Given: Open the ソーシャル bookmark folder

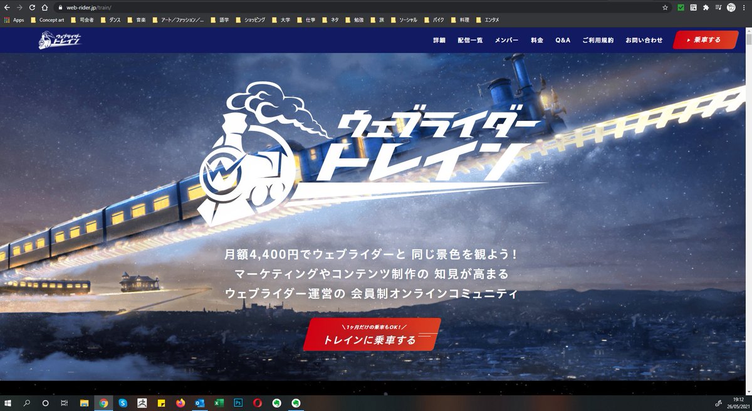Looking at the screenshot, I should [x=404, y=20].
